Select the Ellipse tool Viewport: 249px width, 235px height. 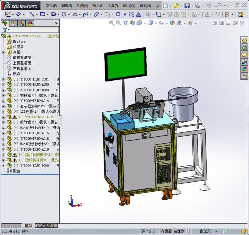[x=96, y=14]
